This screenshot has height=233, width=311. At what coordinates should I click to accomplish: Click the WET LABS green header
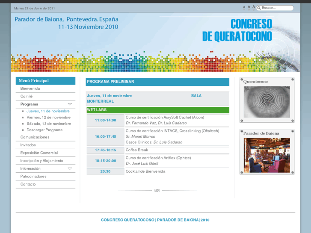click(x=158, y=110)
